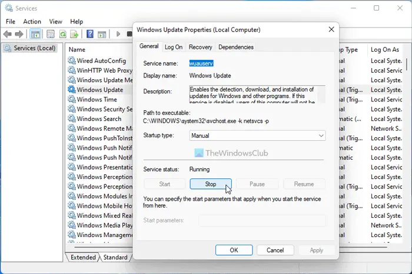Screen dimensions: 412x274
Task: Close the Windows Update Properties dialog
Action: point(331,29)
